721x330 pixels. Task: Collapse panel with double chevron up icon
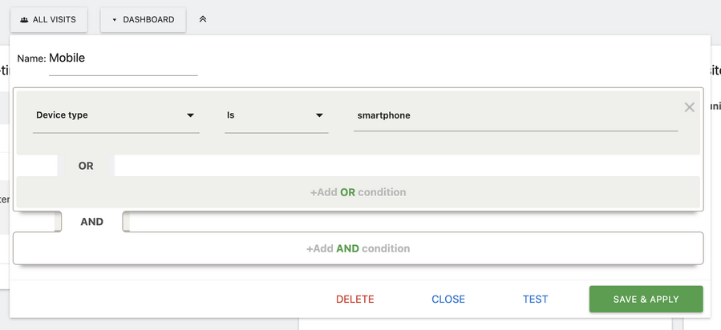click(203, 19)
